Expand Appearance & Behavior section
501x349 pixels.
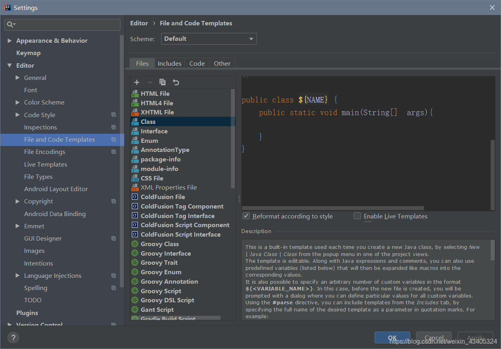(9, 41)
